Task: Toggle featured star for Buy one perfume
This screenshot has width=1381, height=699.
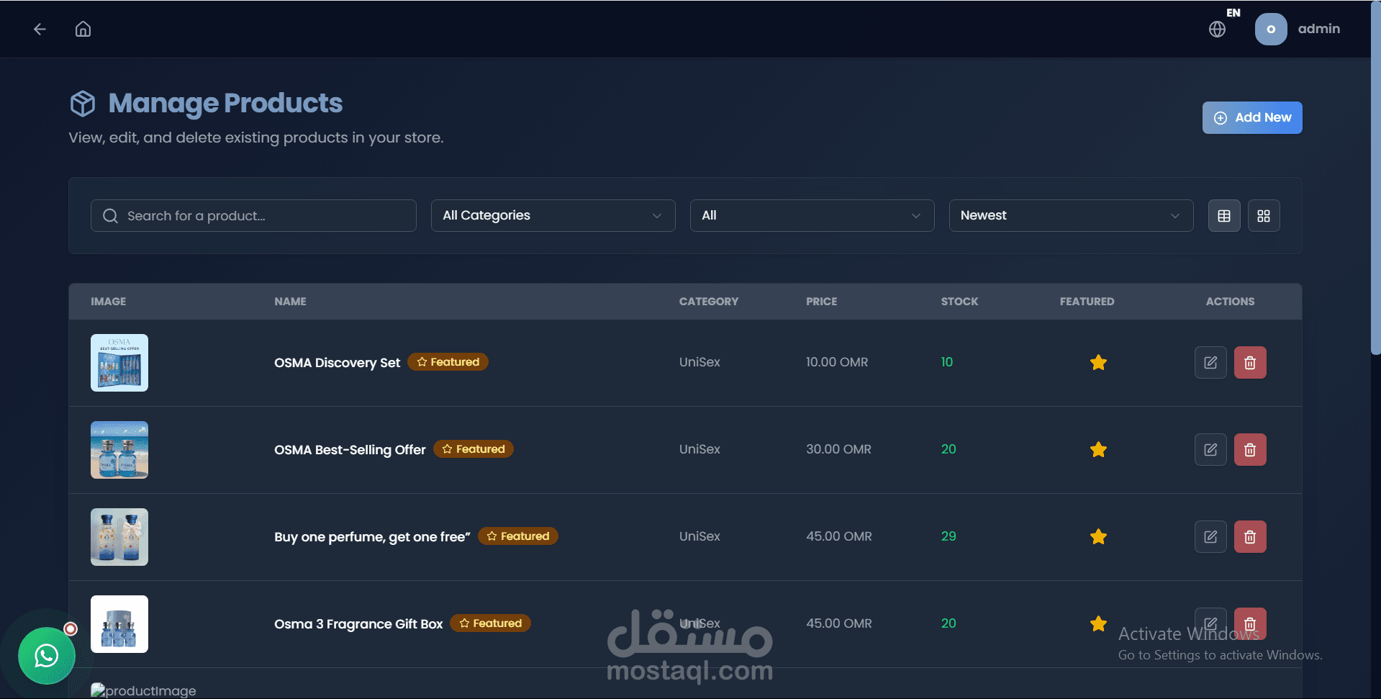Action: tap(1098, 536)
